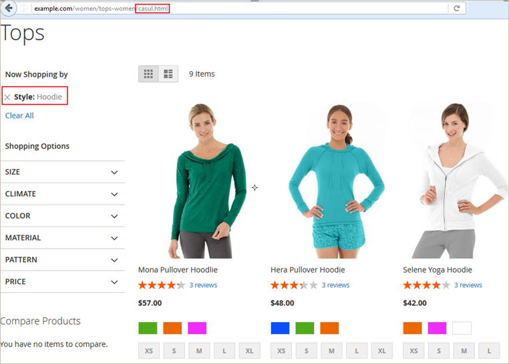Select size XS for Mona Pullover Hoodie

(x=148, y=351)
